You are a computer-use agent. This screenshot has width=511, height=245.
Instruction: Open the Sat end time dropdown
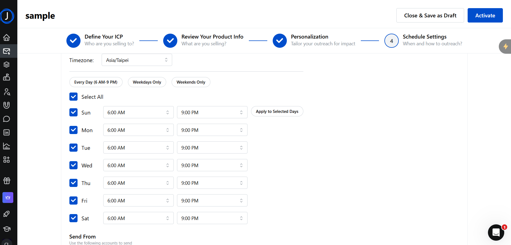[x=212, y=218]
